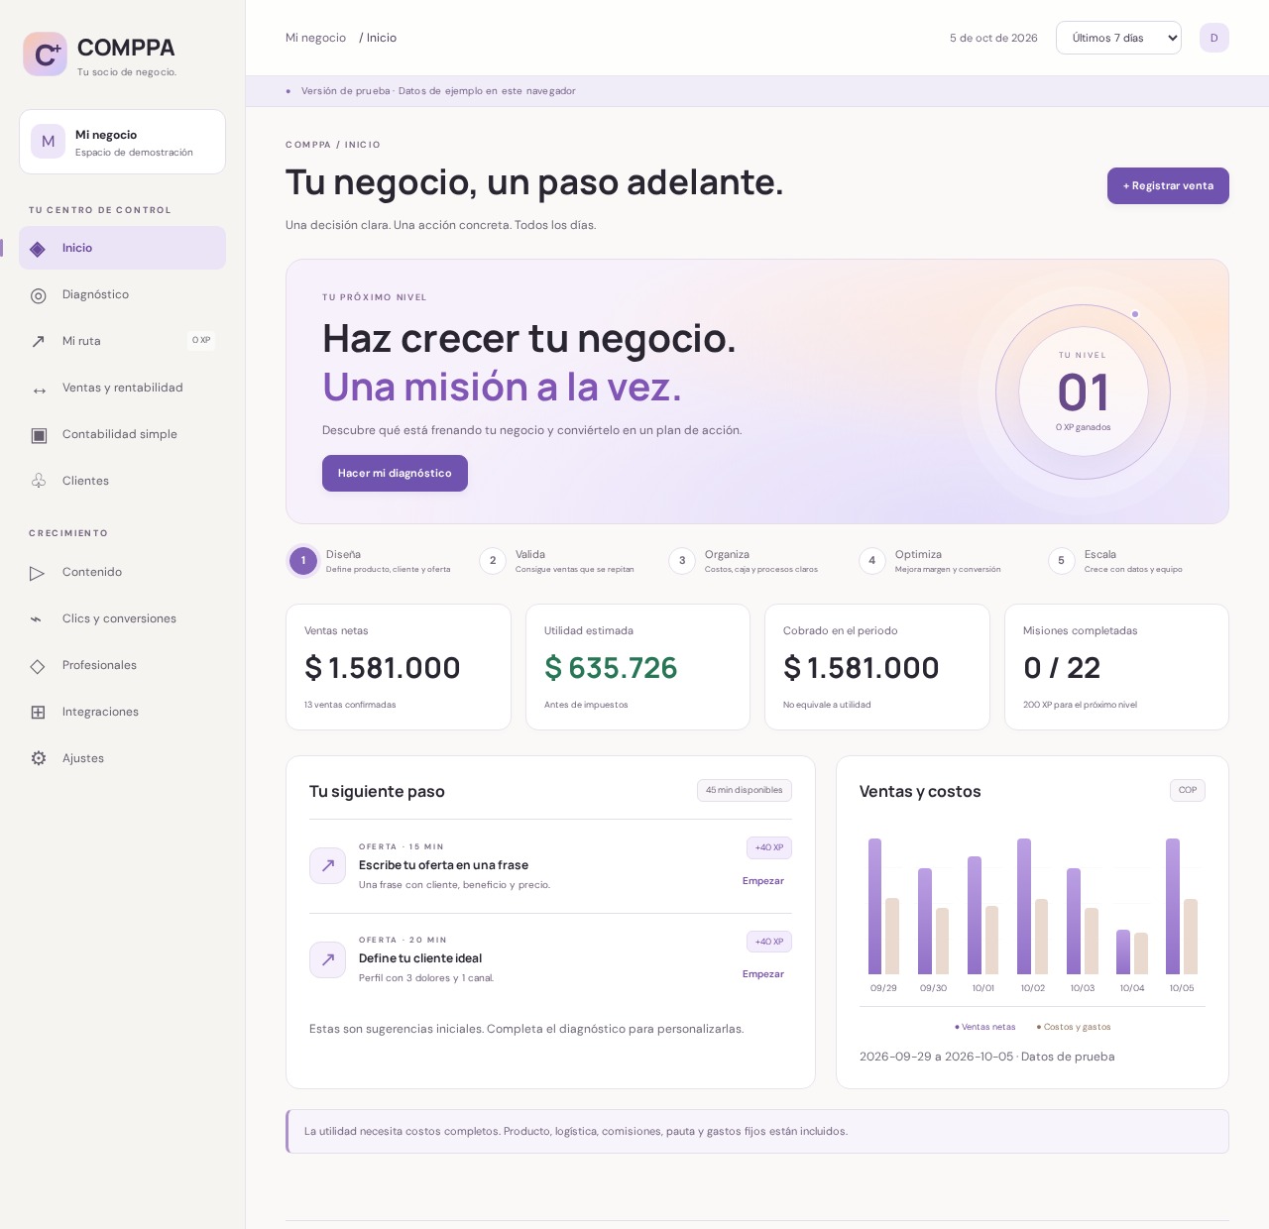Image resolution: width=1269 pixels, height=1229 pixels.
Task: Click the Ventas netas card
Action: pyautogui.click(x=399, y=667)
